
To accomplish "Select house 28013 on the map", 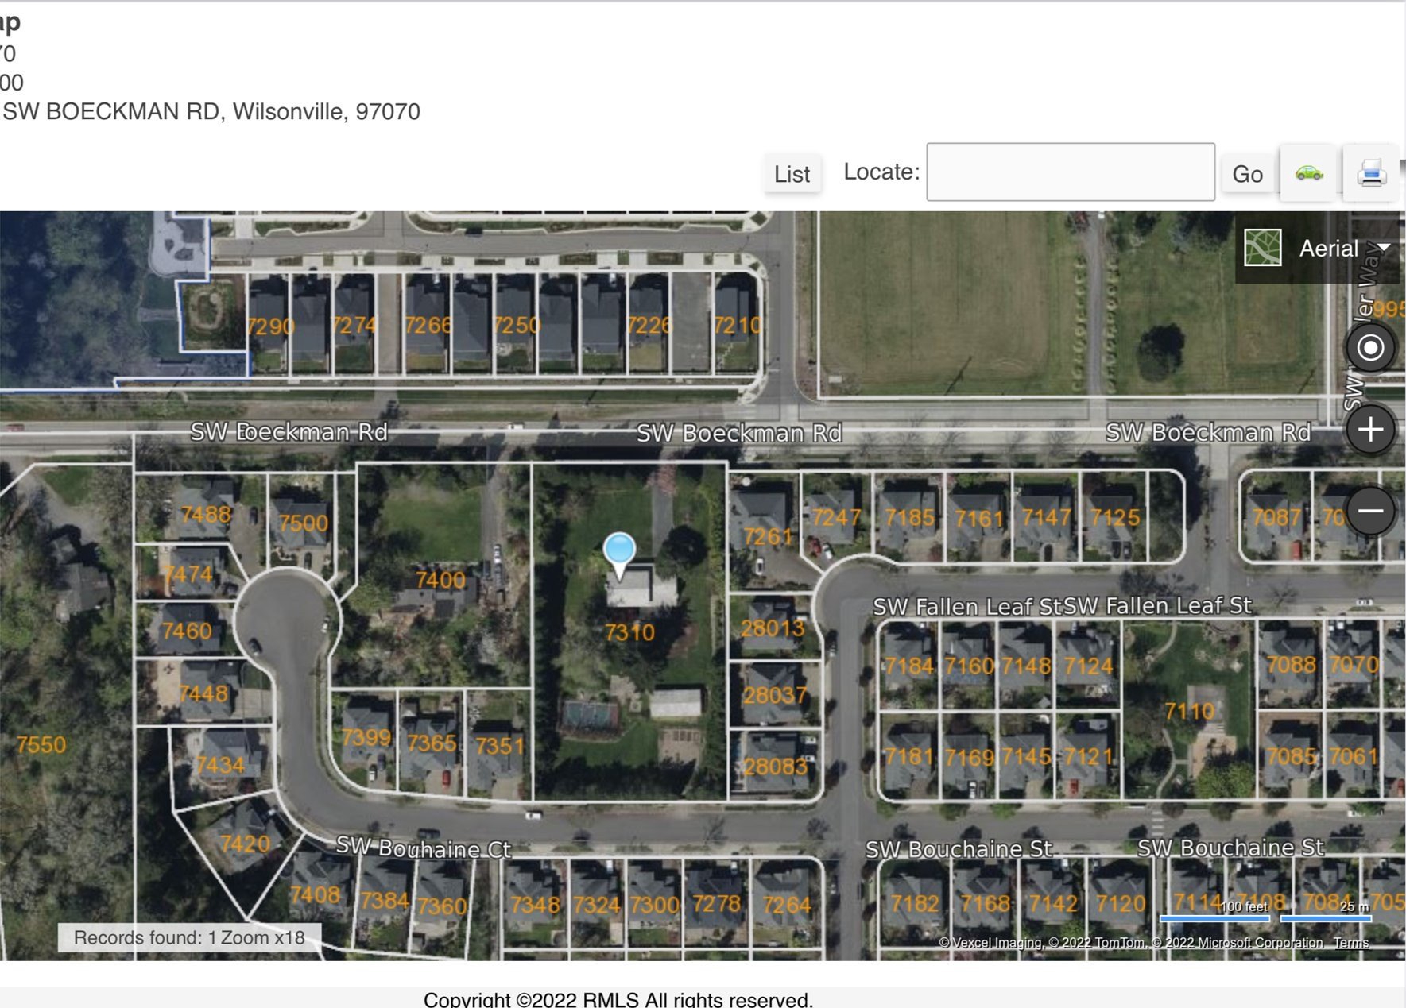I will pos(773,628).
